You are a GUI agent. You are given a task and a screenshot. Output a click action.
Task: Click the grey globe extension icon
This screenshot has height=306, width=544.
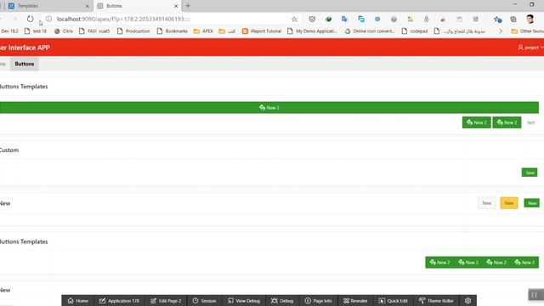click(x=394, y=20)
